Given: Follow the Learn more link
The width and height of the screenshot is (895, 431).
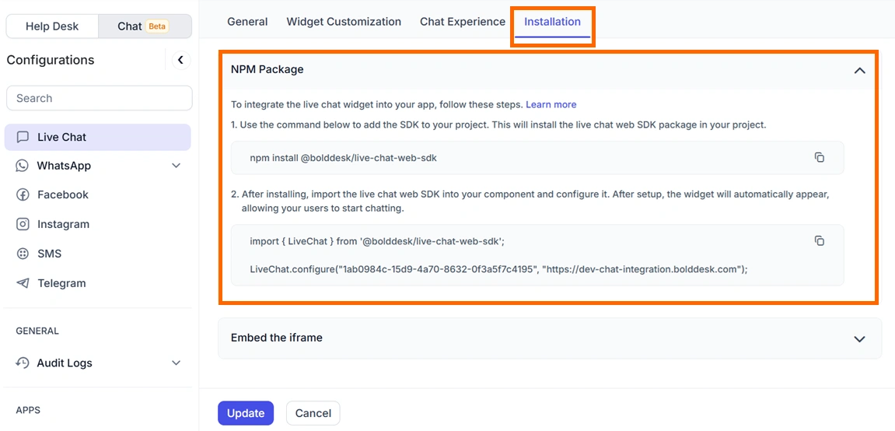Looking at the screenshot, I should point(551,104).
